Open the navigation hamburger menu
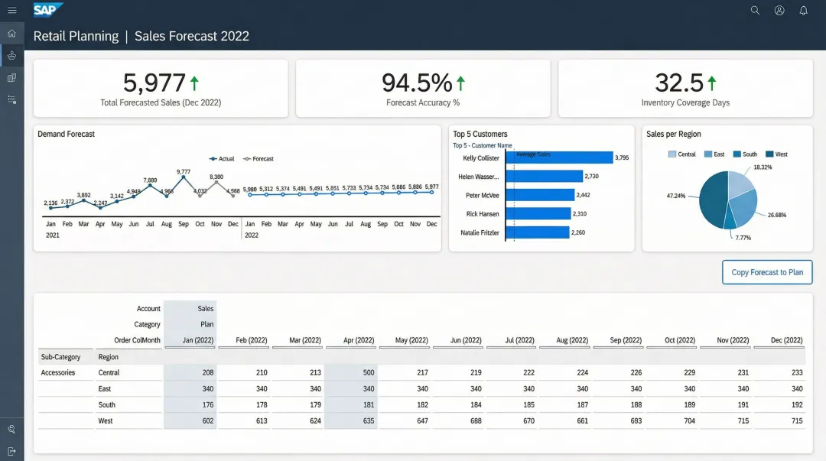This screenshot has height=461, width=826. tap(11, 11)
